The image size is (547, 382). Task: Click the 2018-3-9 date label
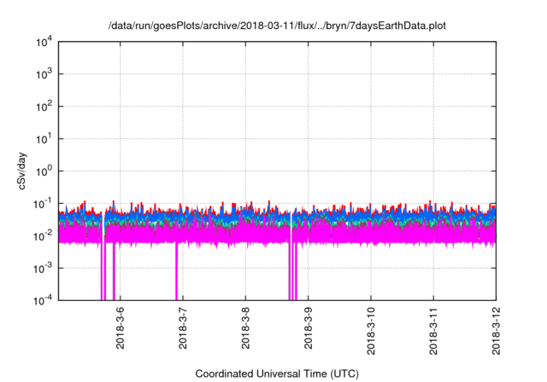308,327
